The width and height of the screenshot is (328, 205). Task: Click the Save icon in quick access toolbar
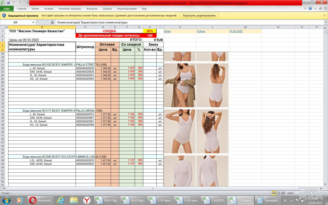(8, 3)
